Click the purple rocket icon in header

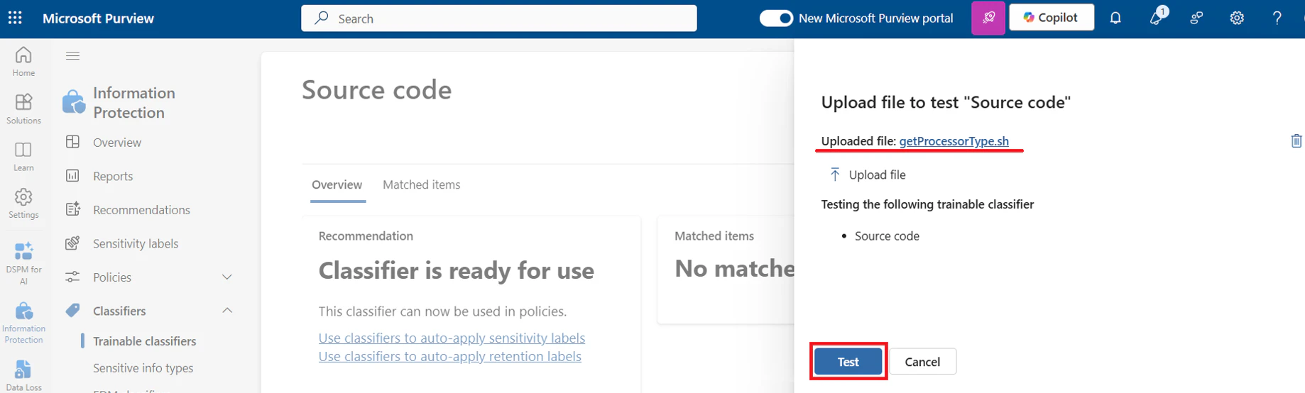pyautogui.click(x=988, y=18)
